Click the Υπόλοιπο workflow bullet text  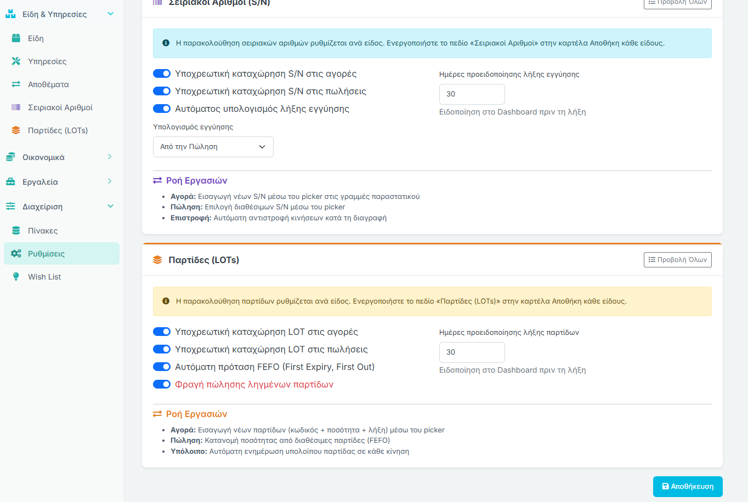pos(290,452)
